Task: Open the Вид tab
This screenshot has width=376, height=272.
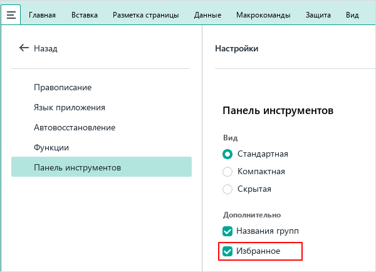Action: pos(352,14)
